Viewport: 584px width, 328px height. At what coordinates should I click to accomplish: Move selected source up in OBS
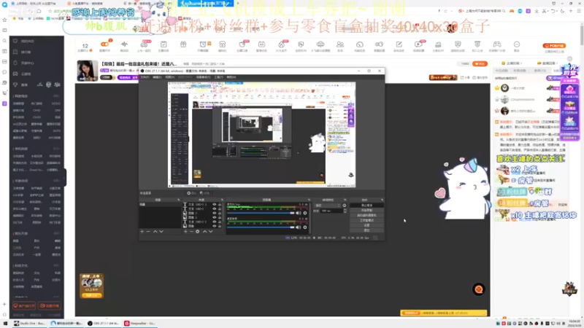coord(204,231)
